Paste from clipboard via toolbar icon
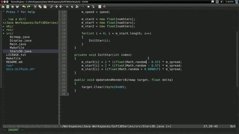 point(45,7)
